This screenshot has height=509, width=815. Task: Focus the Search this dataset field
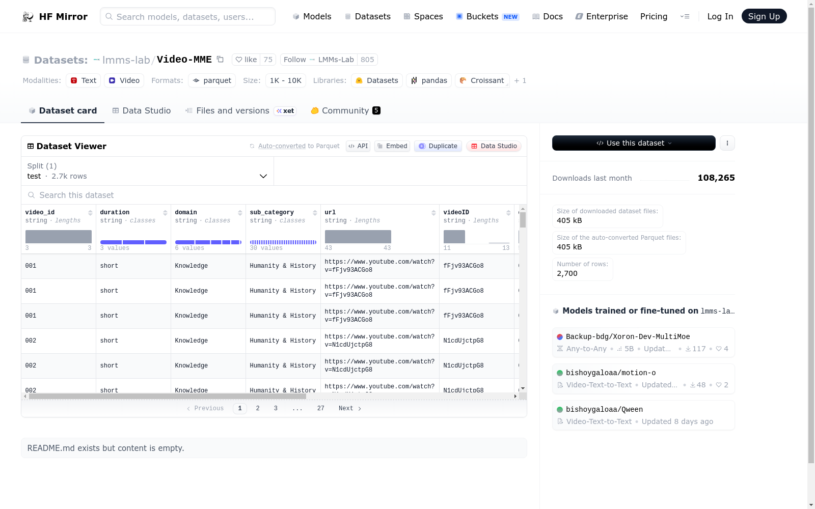[274, 195]
